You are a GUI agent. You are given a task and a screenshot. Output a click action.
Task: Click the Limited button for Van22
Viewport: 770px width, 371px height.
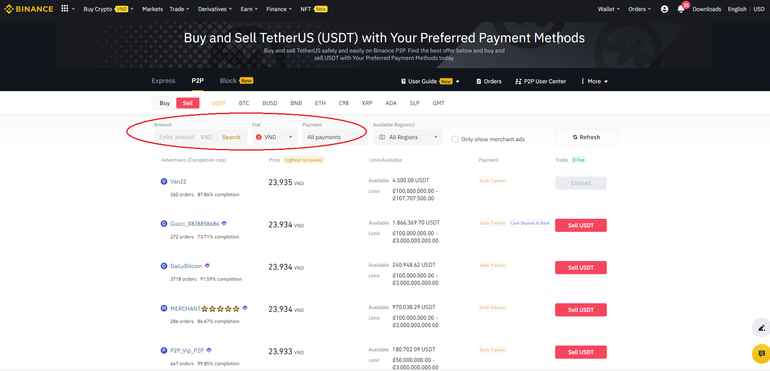pyautogui.click(x=581, y=183)
